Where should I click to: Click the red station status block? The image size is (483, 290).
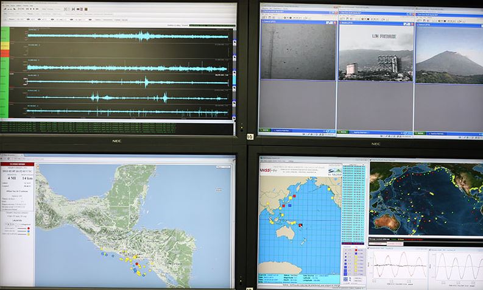click(5, 54)
